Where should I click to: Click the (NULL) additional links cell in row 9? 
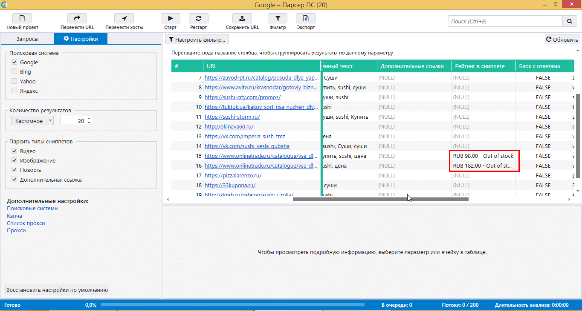tap(414, 97)
